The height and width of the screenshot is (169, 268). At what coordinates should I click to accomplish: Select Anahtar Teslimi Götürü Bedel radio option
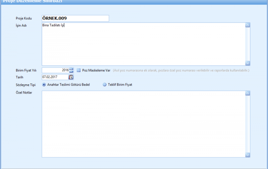pyautogui.click(x=44, y=85)
